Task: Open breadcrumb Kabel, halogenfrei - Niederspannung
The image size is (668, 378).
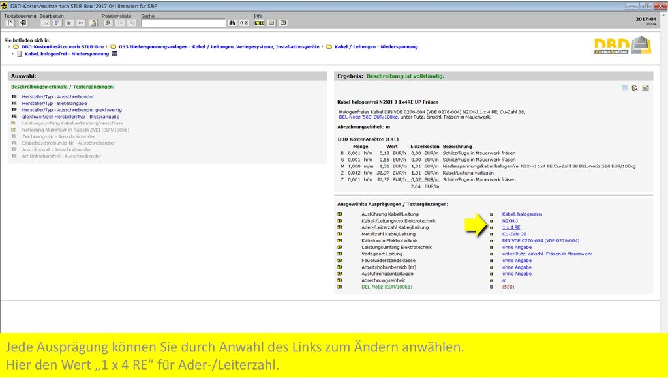Action: [x=67, y=54]
